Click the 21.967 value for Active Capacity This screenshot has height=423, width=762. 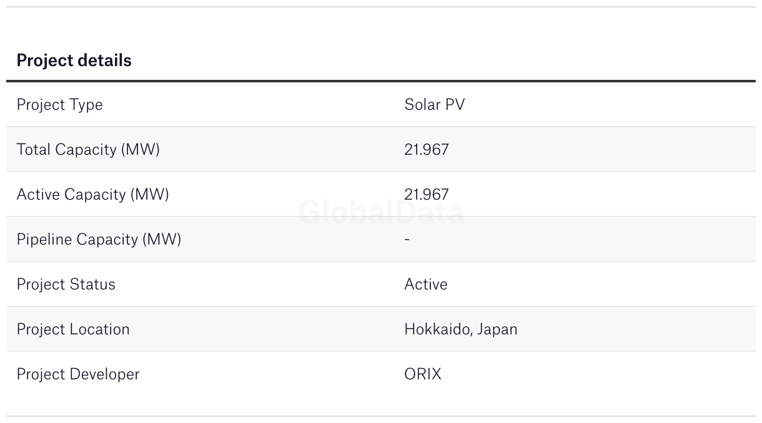426,195
